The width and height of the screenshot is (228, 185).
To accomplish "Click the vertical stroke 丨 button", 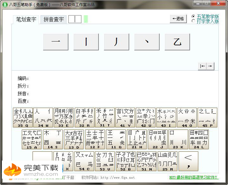I will click(86, 42).
